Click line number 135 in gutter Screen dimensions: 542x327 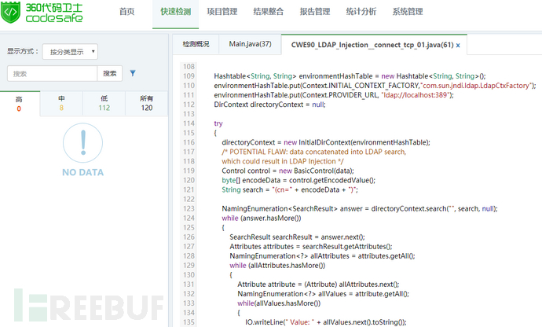[x=189, y=321]
